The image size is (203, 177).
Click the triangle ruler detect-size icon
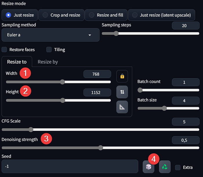pos(122,107)
